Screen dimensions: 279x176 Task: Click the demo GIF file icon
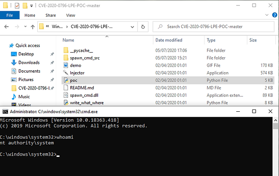[x=66, y=65]
